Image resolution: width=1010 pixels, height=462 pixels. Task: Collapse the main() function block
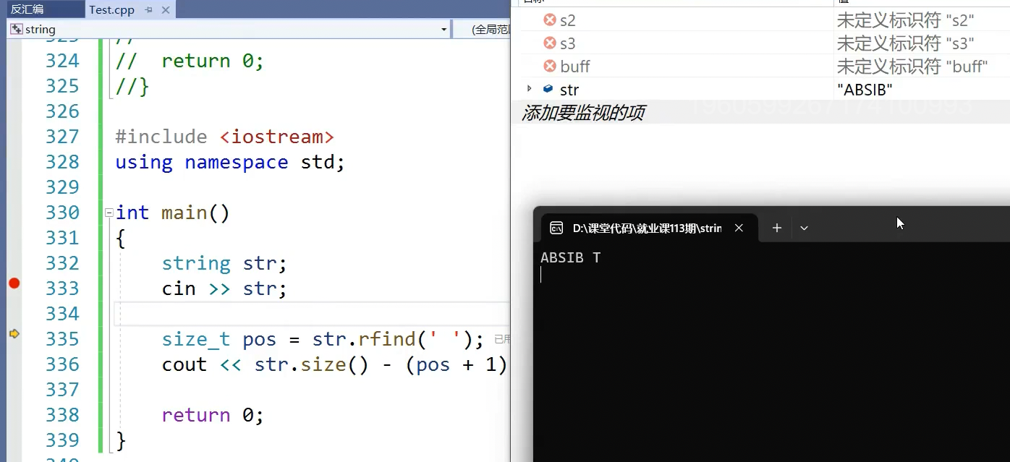[x=109, y=213]
